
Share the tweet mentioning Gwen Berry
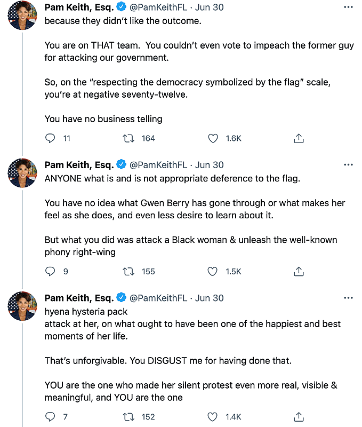point(299,271)
